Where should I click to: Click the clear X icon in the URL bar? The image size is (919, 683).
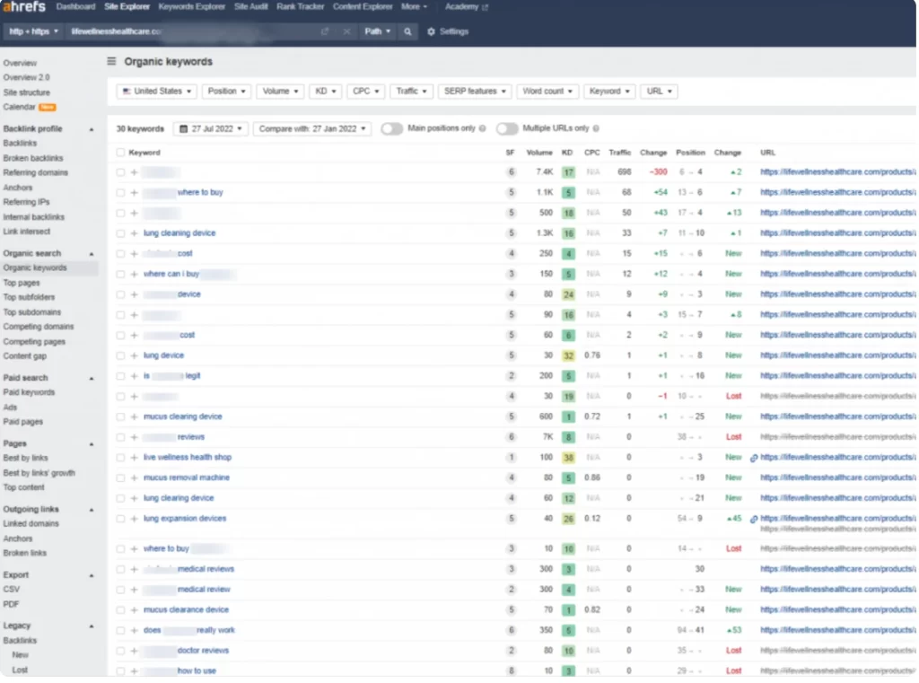click(347, 31)
